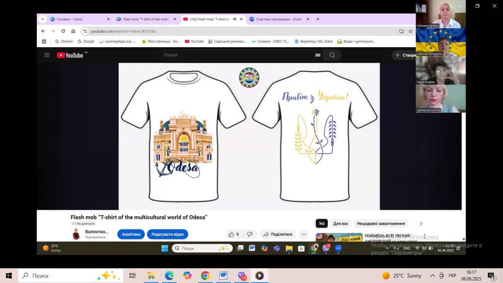Click the 'Створити' create button

click(405, 55)
